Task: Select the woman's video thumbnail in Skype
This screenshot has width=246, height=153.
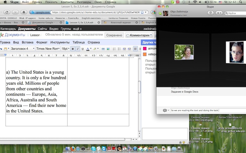Action: pyautogui.click(x=184, y=52)
